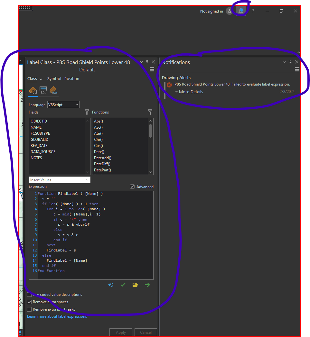310x337 pixels.
Task: Click inside the Expression code editor
Action: pyautogui.click(x=91, y=235)
